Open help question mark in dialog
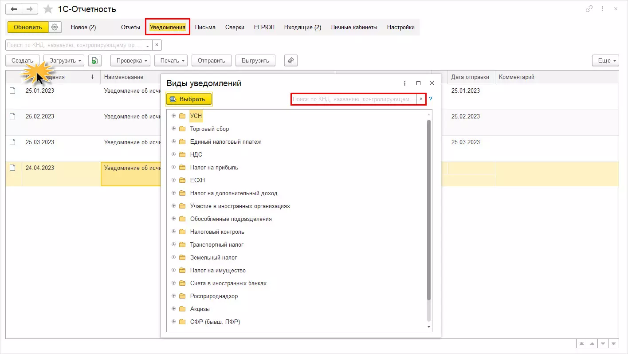This screenshot has height=354, width=628. pyautogui.click(x=430, y=99)
